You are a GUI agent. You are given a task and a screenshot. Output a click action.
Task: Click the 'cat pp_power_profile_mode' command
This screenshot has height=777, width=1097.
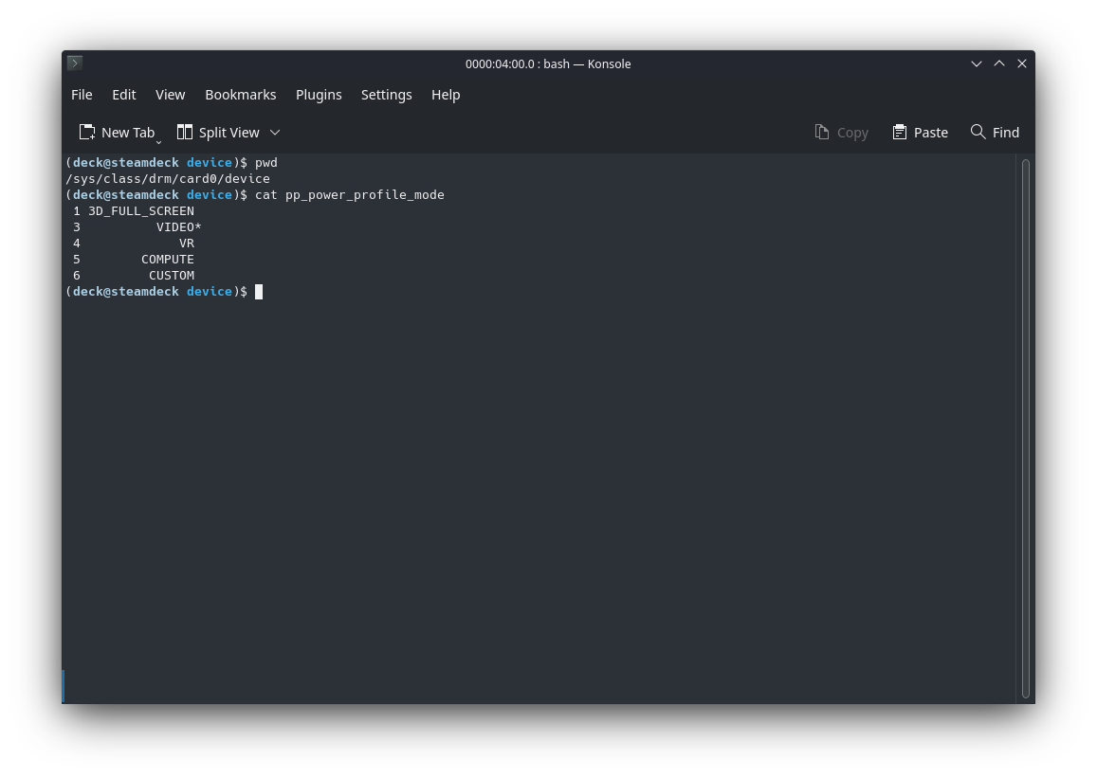pos(350,194)
